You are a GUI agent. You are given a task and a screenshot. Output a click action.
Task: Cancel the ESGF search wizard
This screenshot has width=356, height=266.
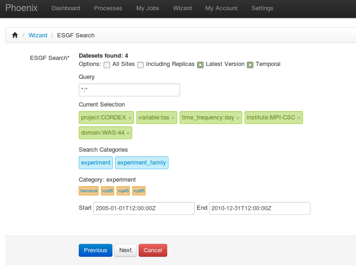153,250
